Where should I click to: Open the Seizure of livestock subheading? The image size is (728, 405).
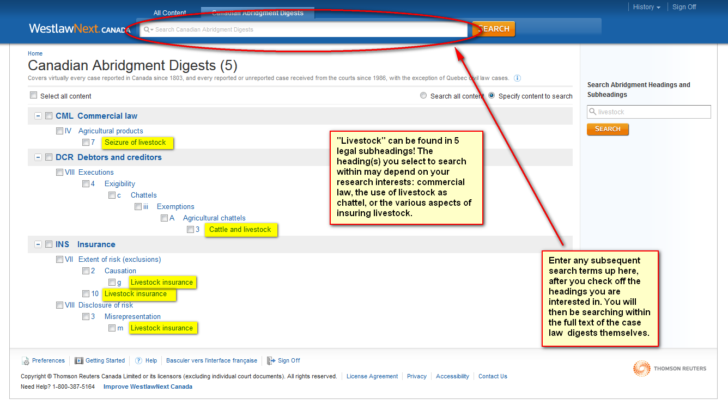coord(135,142)
